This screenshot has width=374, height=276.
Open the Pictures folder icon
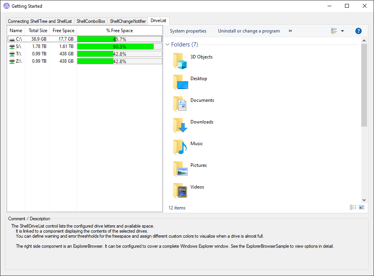[x=180, y=169]
